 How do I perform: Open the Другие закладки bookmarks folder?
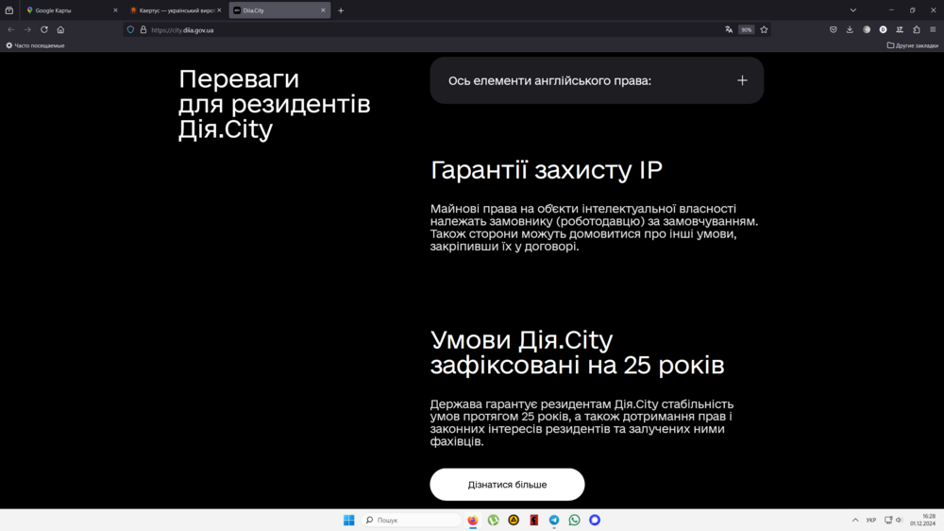tap(912, 45)
